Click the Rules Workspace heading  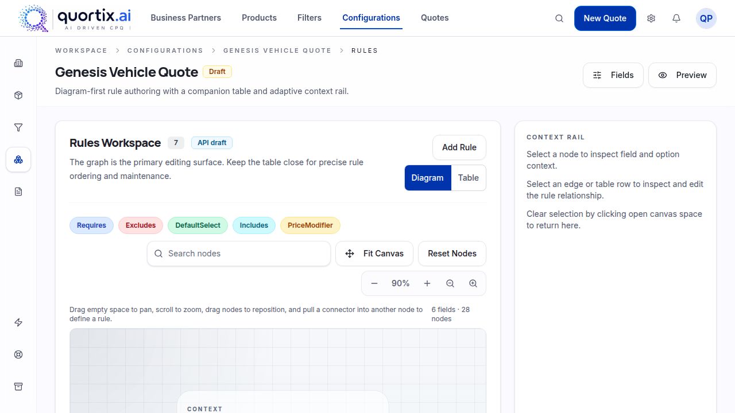pos(115,143)
